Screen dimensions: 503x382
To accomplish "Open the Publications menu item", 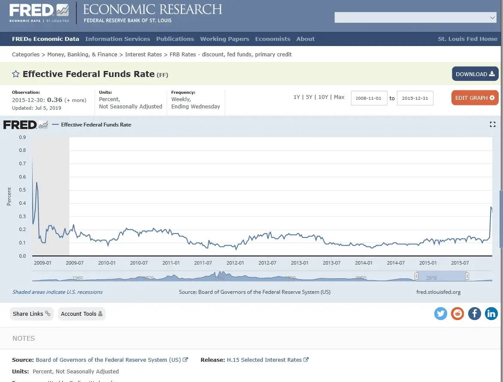I will coord(175,39).
